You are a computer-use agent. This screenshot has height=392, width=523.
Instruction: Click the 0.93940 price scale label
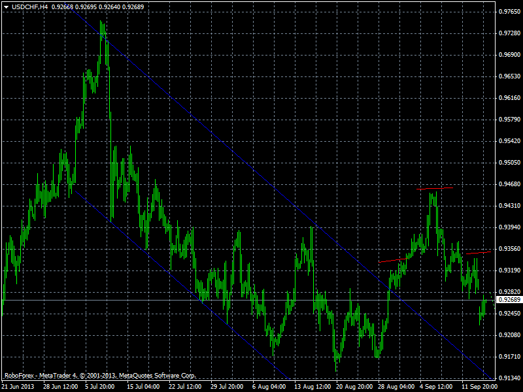pos(509,227)
